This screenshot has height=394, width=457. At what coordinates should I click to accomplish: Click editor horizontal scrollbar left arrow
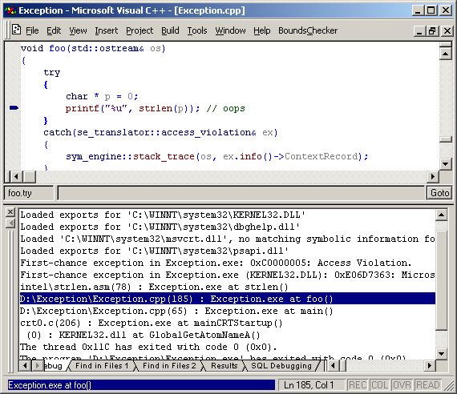click(x=16, y=176)
